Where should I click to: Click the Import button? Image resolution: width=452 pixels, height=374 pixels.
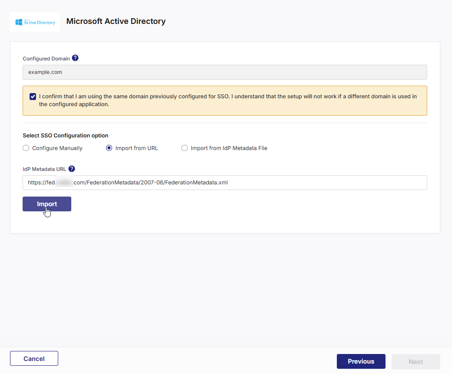[47, 204]
